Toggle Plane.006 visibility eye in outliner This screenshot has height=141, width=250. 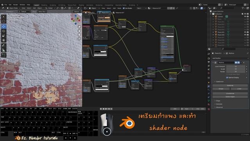(x=245, y=35)
